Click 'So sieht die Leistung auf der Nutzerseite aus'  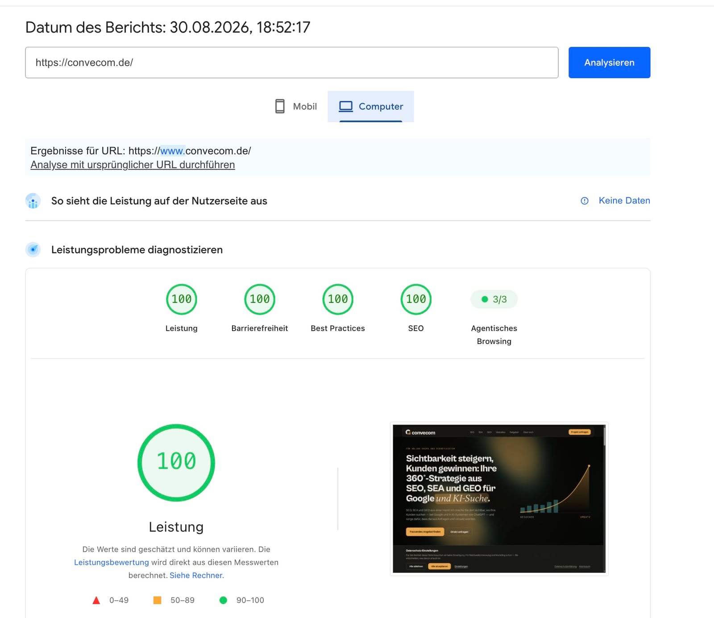click(x=159, y=201)
